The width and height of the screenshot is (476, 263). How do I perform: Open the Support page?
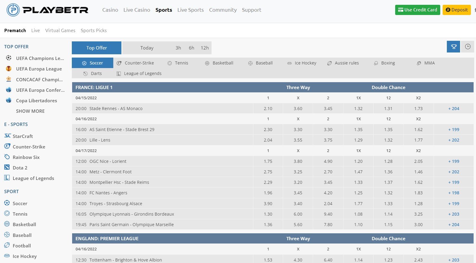(252, 10)
